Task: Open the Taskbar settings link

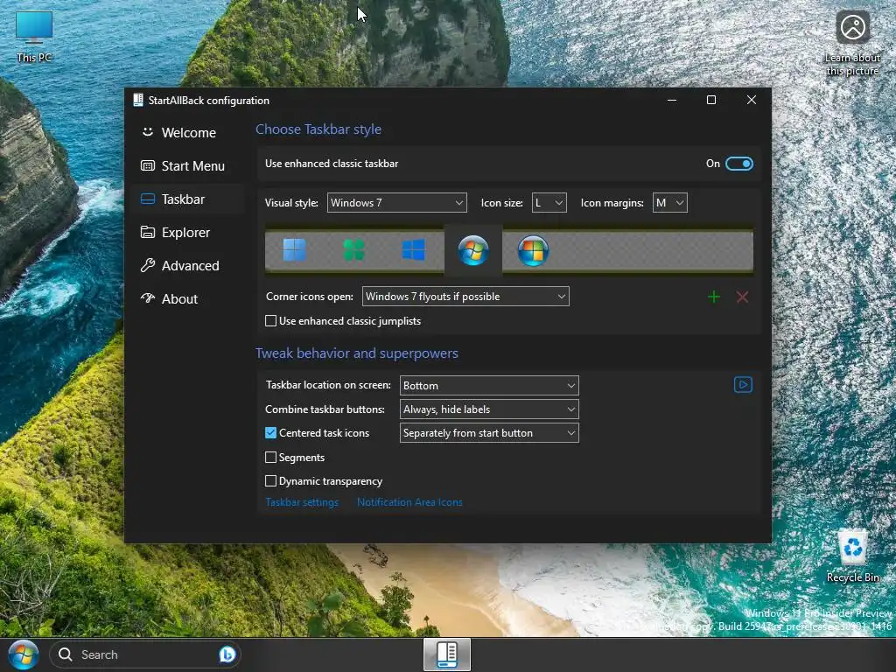Action: 302,502
